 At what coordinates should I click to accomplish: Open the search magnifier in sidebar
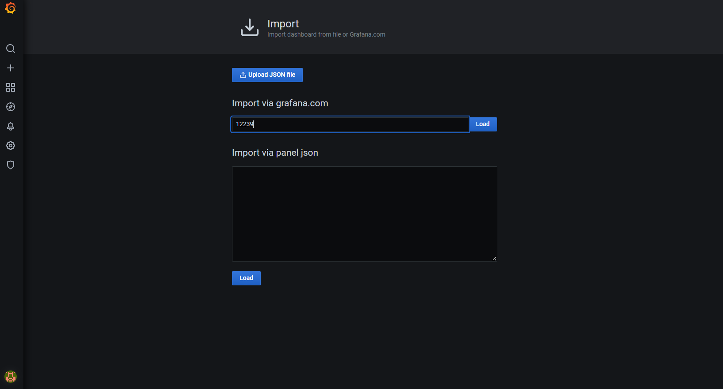pyautogui.click(x=11, y=49)
